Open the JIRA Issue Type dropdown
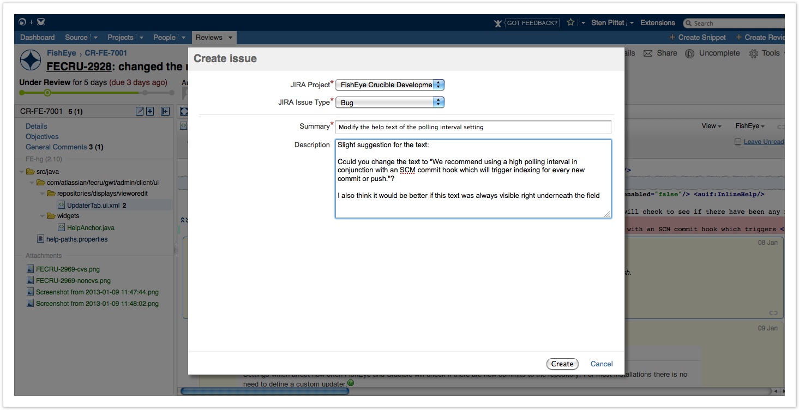 [x=390, y=102]
